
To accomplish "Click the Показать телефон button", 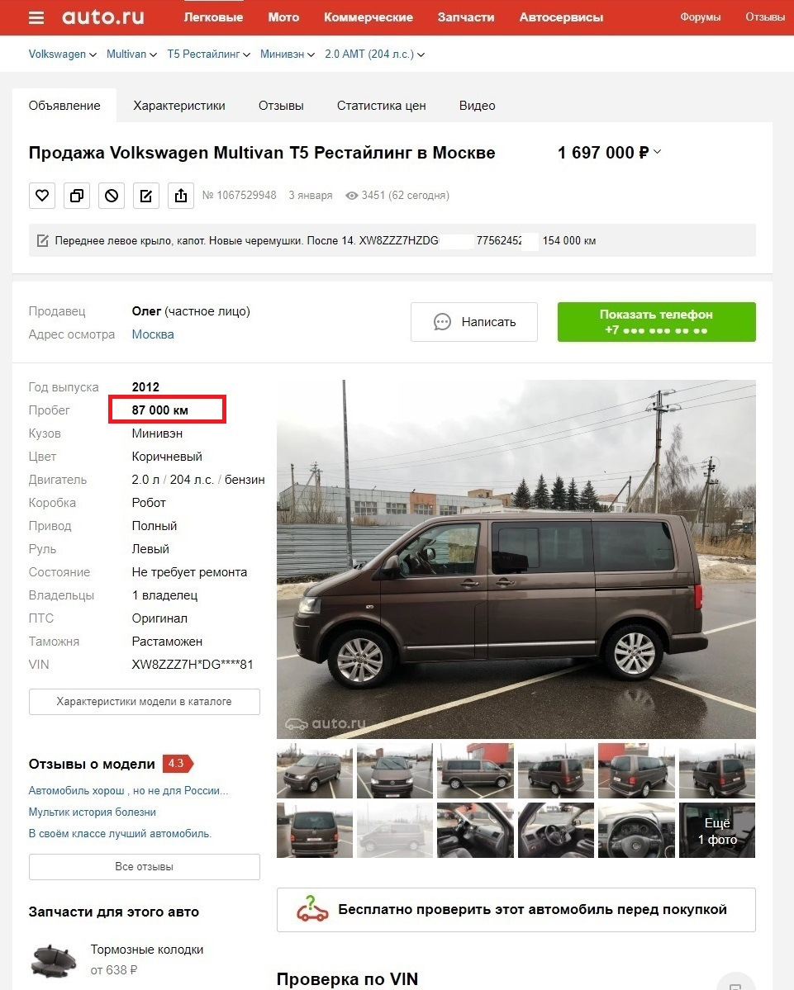I will [x=656, y=322].
